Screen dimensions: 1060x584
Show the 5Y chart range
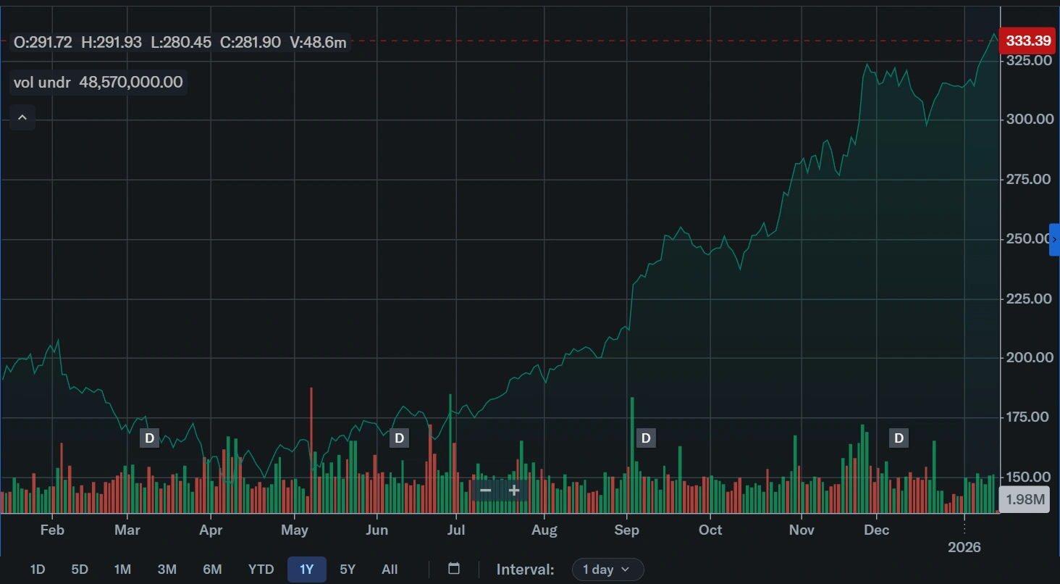348,570
